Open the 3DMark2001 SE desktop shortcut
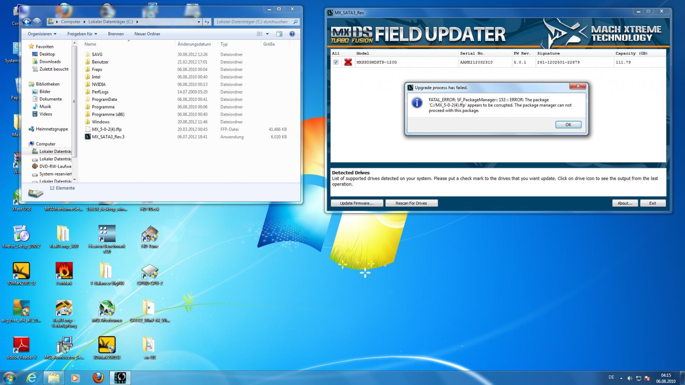This screenshot has width=685, height=385. pyautogui.click(x=21, y=274)
